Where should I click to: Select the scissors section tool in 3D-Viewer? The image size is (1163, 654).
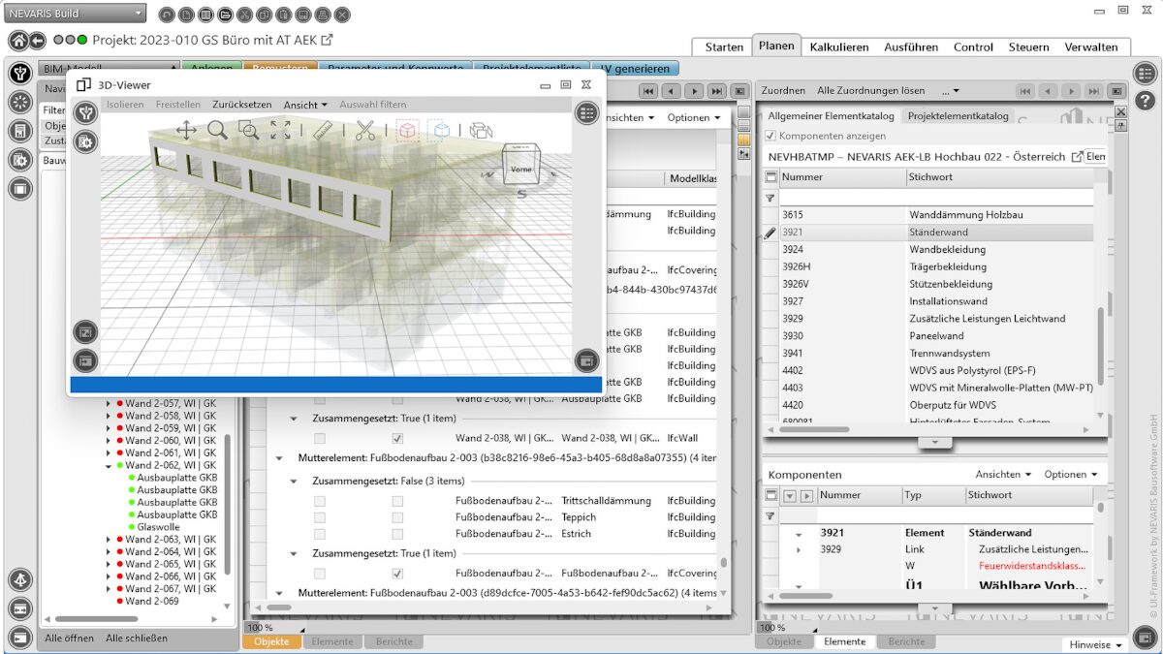[365, 130]
